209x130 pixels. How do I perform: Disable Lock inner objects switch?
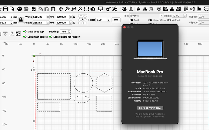point(25,36)
